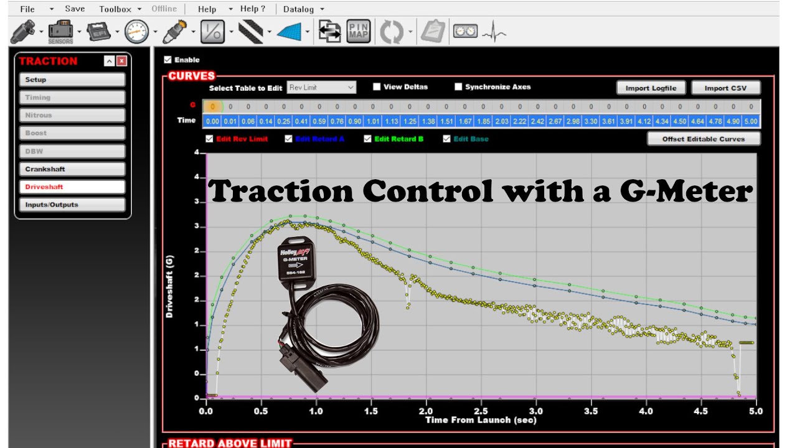Click the Offline status label
Screen dimensions: 797x448
pyautogui.click(x=164, y=9)
